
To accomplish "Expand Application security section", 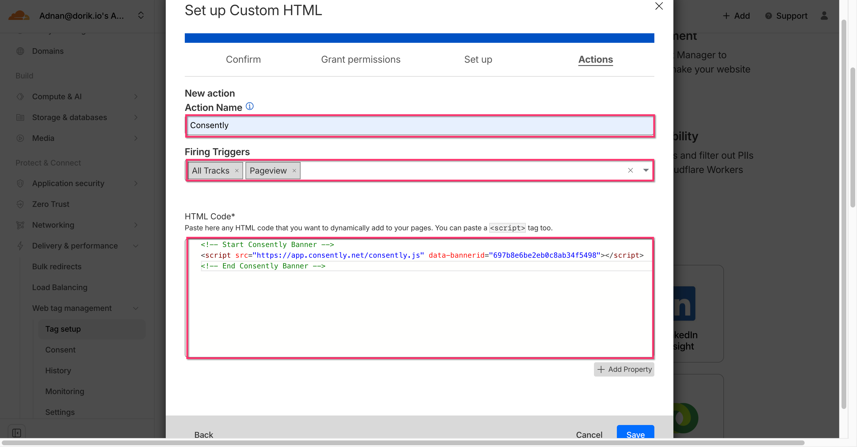I will (x=136, y=183).
